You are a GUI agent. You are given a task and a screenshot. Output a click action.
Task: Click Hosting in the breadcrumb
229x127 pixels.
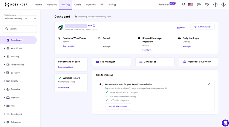pos(83,17)
